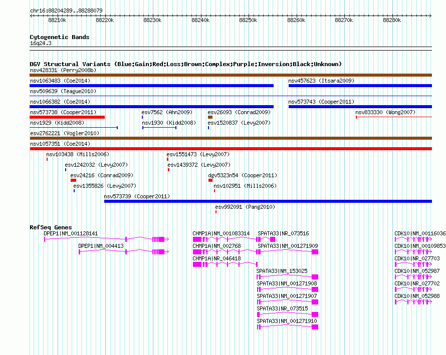
Task: Click the 88240k ruler position
Action: 200,20
